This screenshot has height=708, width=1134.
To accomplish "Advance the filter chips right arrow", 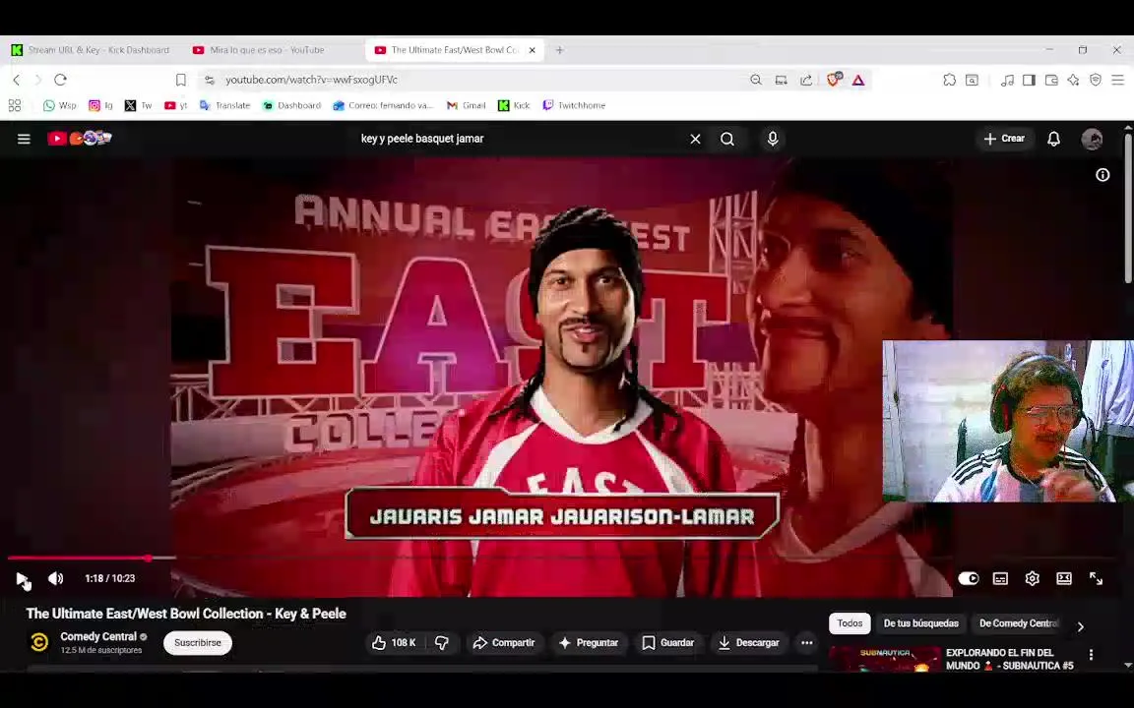I will click(1081, 626).
